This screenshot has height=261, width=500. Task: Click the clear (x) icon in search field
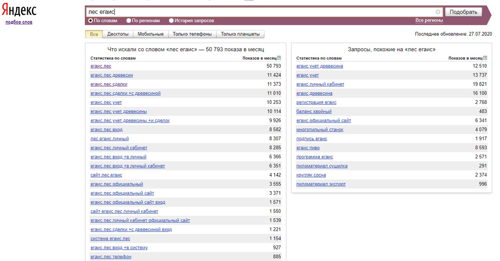[x=438, y=12]
